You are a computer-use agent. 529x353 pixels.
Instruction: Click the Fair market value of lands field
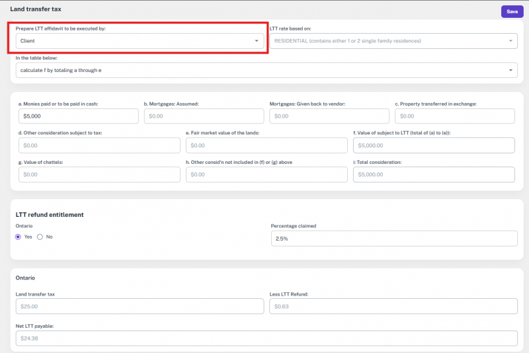pyautogui.click(x=266, y=145)
